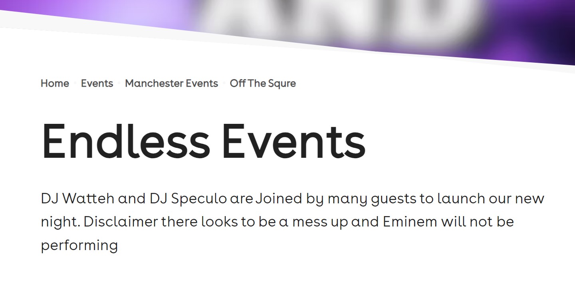
Task: Click separator dot before Manchester Events
Action: point(119,84)
